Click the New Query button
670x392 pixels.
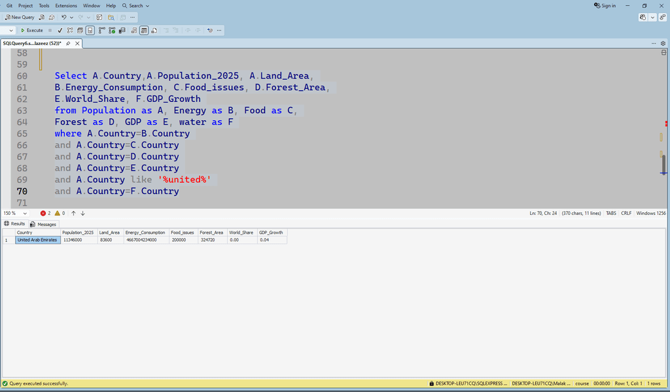[20, 17]
